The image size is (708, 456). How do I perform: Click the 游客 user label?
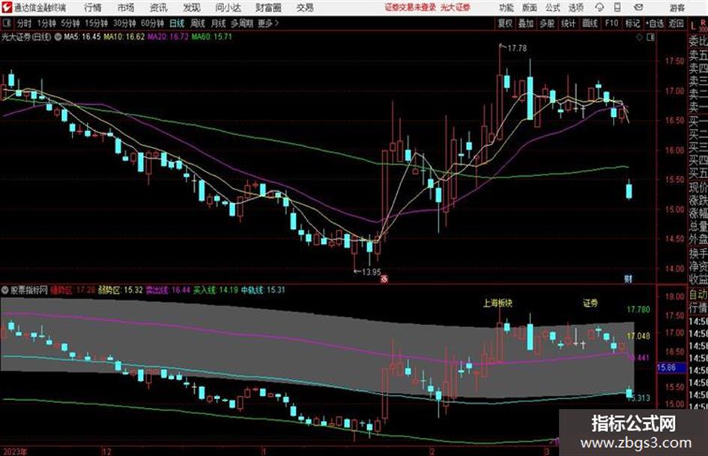(677, 7)
